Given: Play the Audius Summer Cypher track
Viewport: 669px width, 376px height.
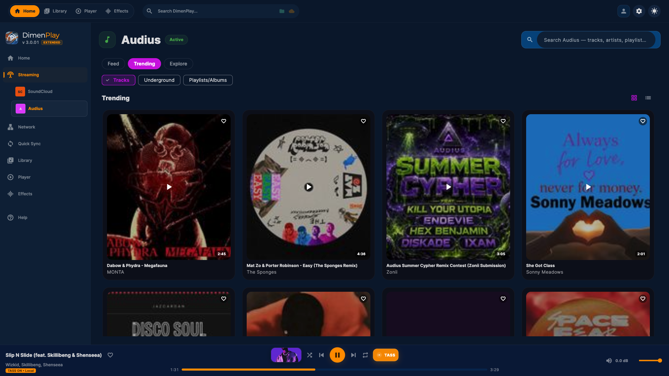Looking at the screenshot, I should (x=448, y=187).
